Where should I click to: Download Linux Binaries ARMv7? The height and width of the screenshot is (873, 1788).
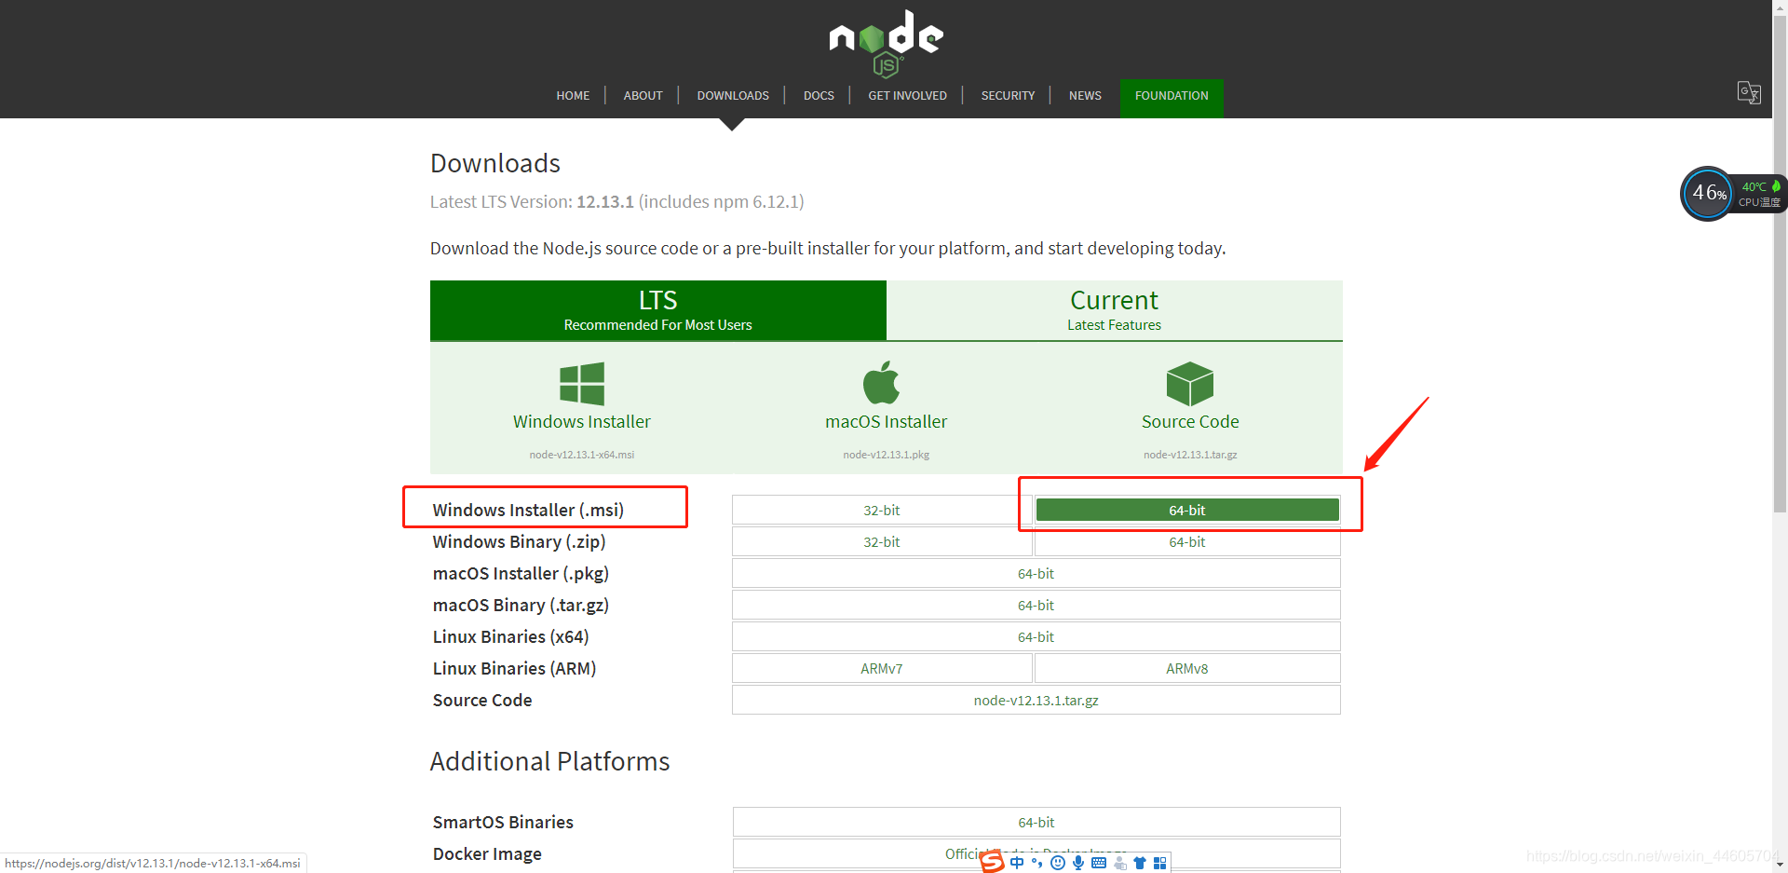coord(881,668)
